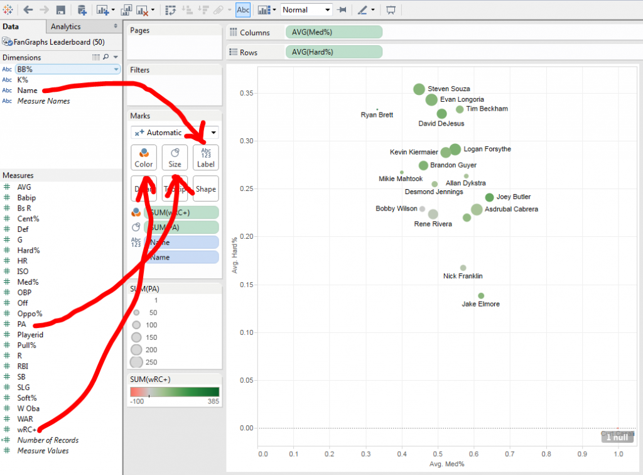
Task: Click the Save workbook icon
Action: [60, 9]
